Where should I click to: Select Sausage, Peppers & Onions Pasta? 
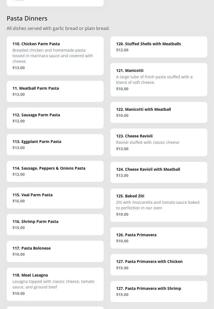click(55, 171)
